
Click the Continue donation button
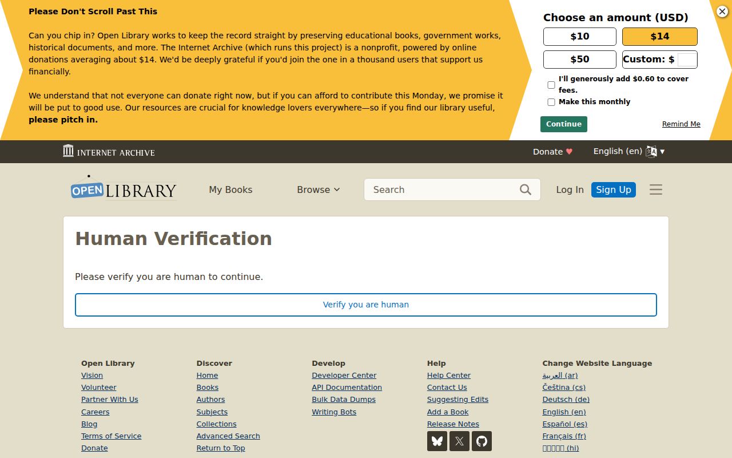click(564, 124)
